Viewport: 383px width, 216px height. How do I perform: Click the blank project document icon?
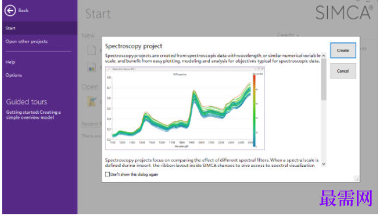92,50
